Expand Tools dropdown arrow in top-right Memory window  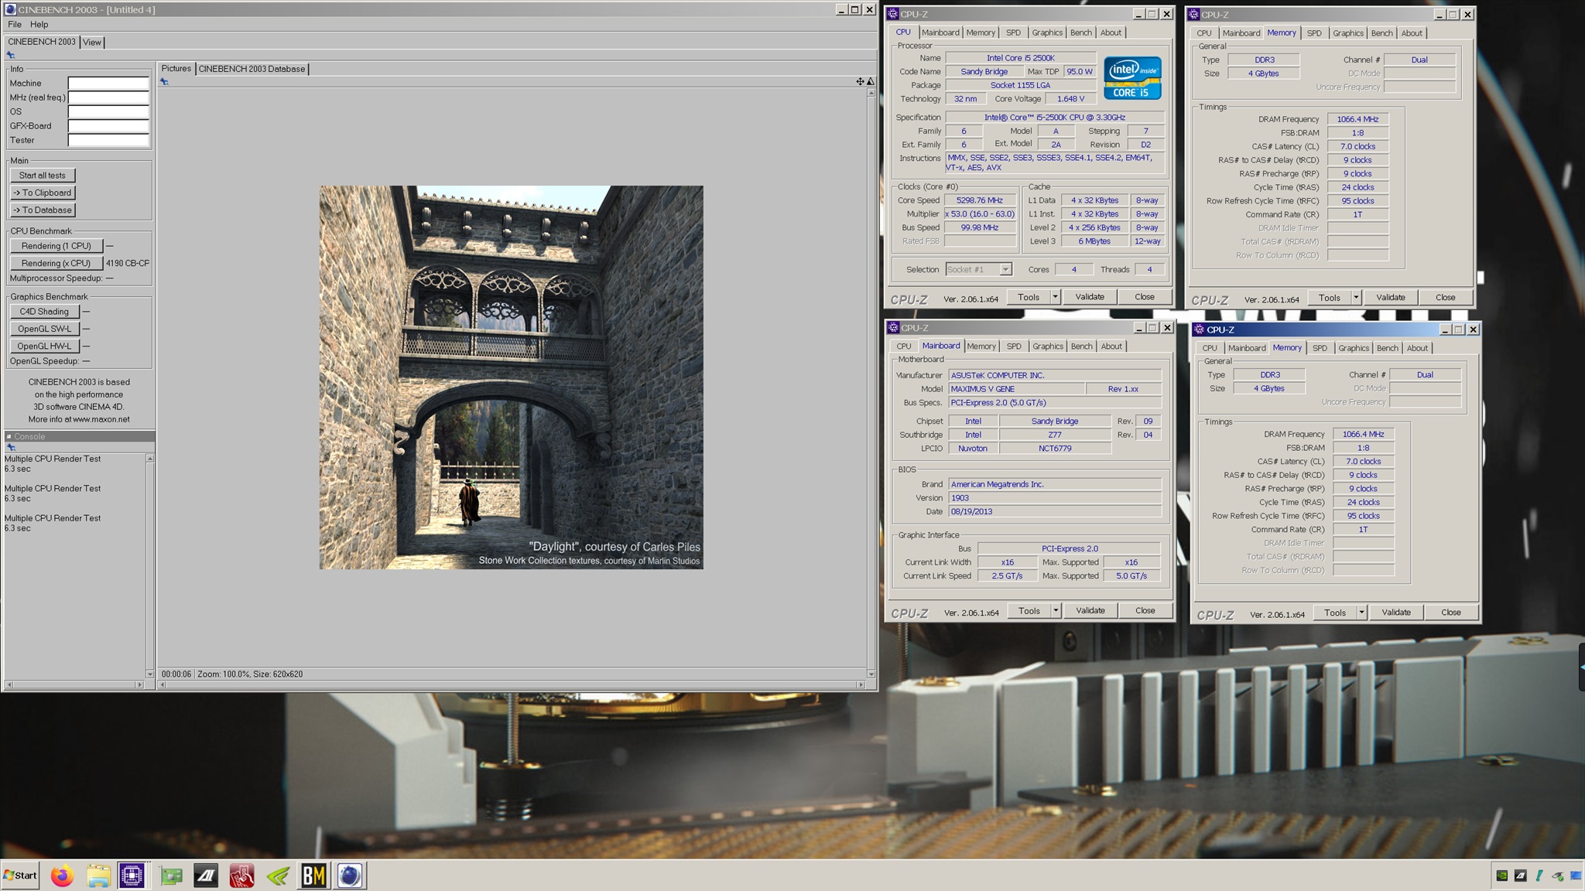1356,298
